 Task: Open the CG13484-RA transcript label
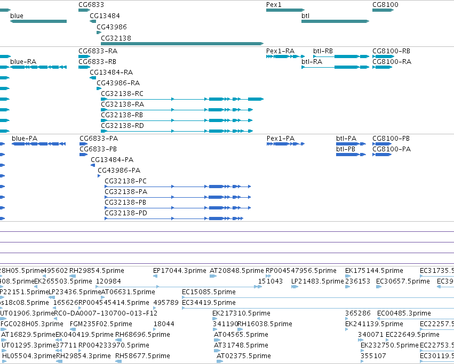pyautogui.click(x=111, y=72)
